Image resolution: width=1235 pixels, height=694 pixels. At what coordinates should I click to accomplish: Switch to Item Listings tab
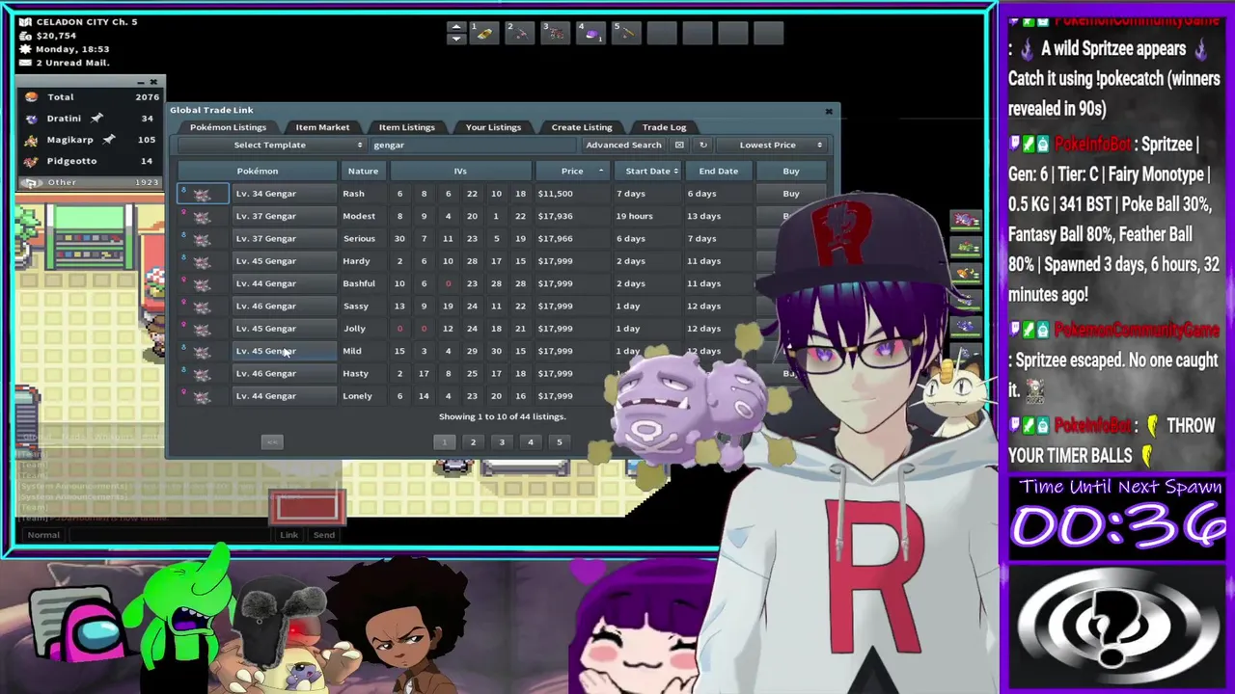tap(406, 127)
